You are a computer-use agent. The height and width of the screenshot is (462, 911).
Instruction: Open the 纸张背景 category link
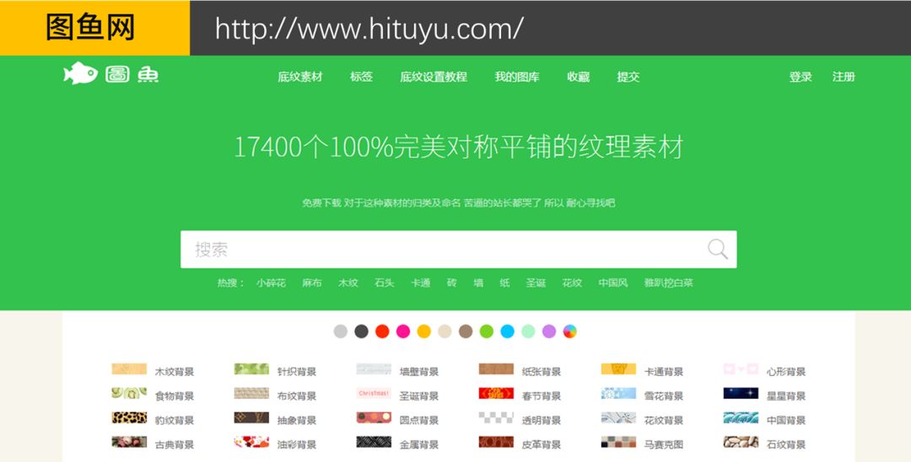click(542, 372)
